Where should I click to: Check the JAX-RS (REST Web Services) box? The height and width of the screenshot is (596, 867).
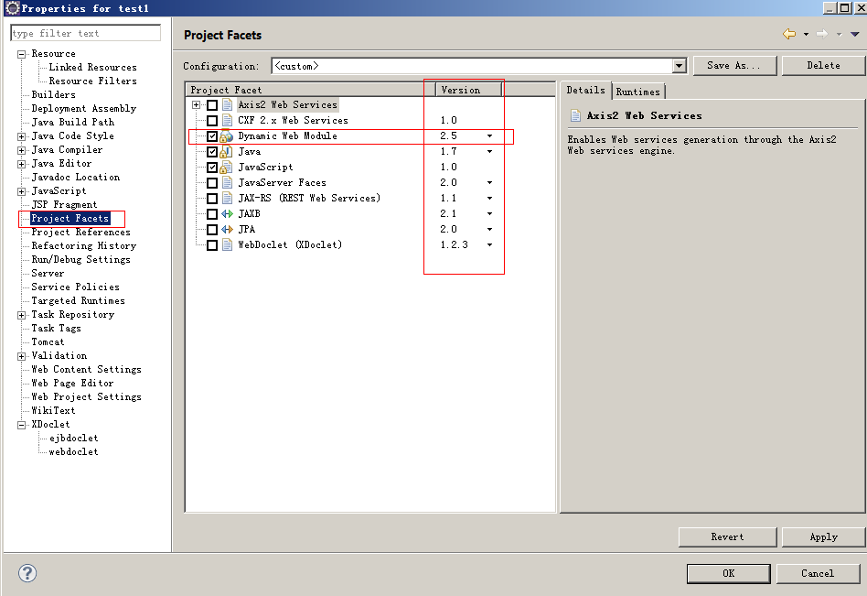[x=212, y=198]
